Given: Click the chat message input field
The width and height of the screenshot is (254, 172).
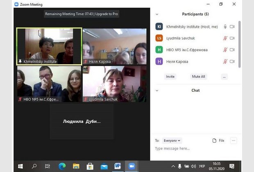Looking at the screenshot, I should pos(196,149).
